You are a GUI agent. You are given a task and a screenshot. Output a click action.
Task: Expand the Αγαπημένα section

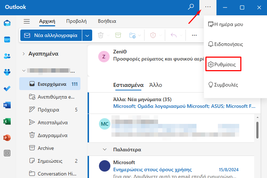click(23, 54)
